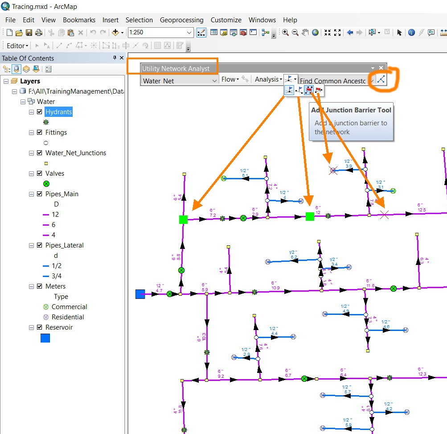The width and height of the screenshot is (447, 434).
Task: Click the Add Data button
Action: coord(116,33)
